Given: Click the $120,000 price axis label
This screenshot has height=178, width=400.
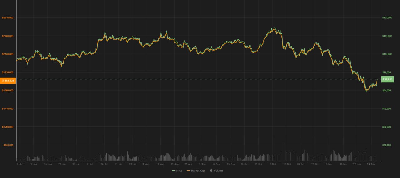Looking at the screenshot, I should click(x=387, y=36).
